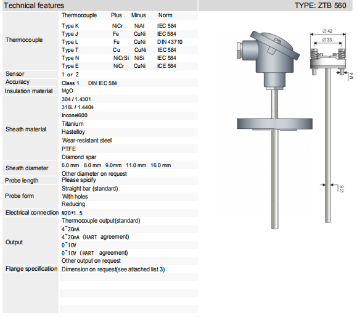Image resolution: width=357 pixels, height=317 pixels.
Task: Click the "Diamond spar" sheath option
Action: pos(79,157)
